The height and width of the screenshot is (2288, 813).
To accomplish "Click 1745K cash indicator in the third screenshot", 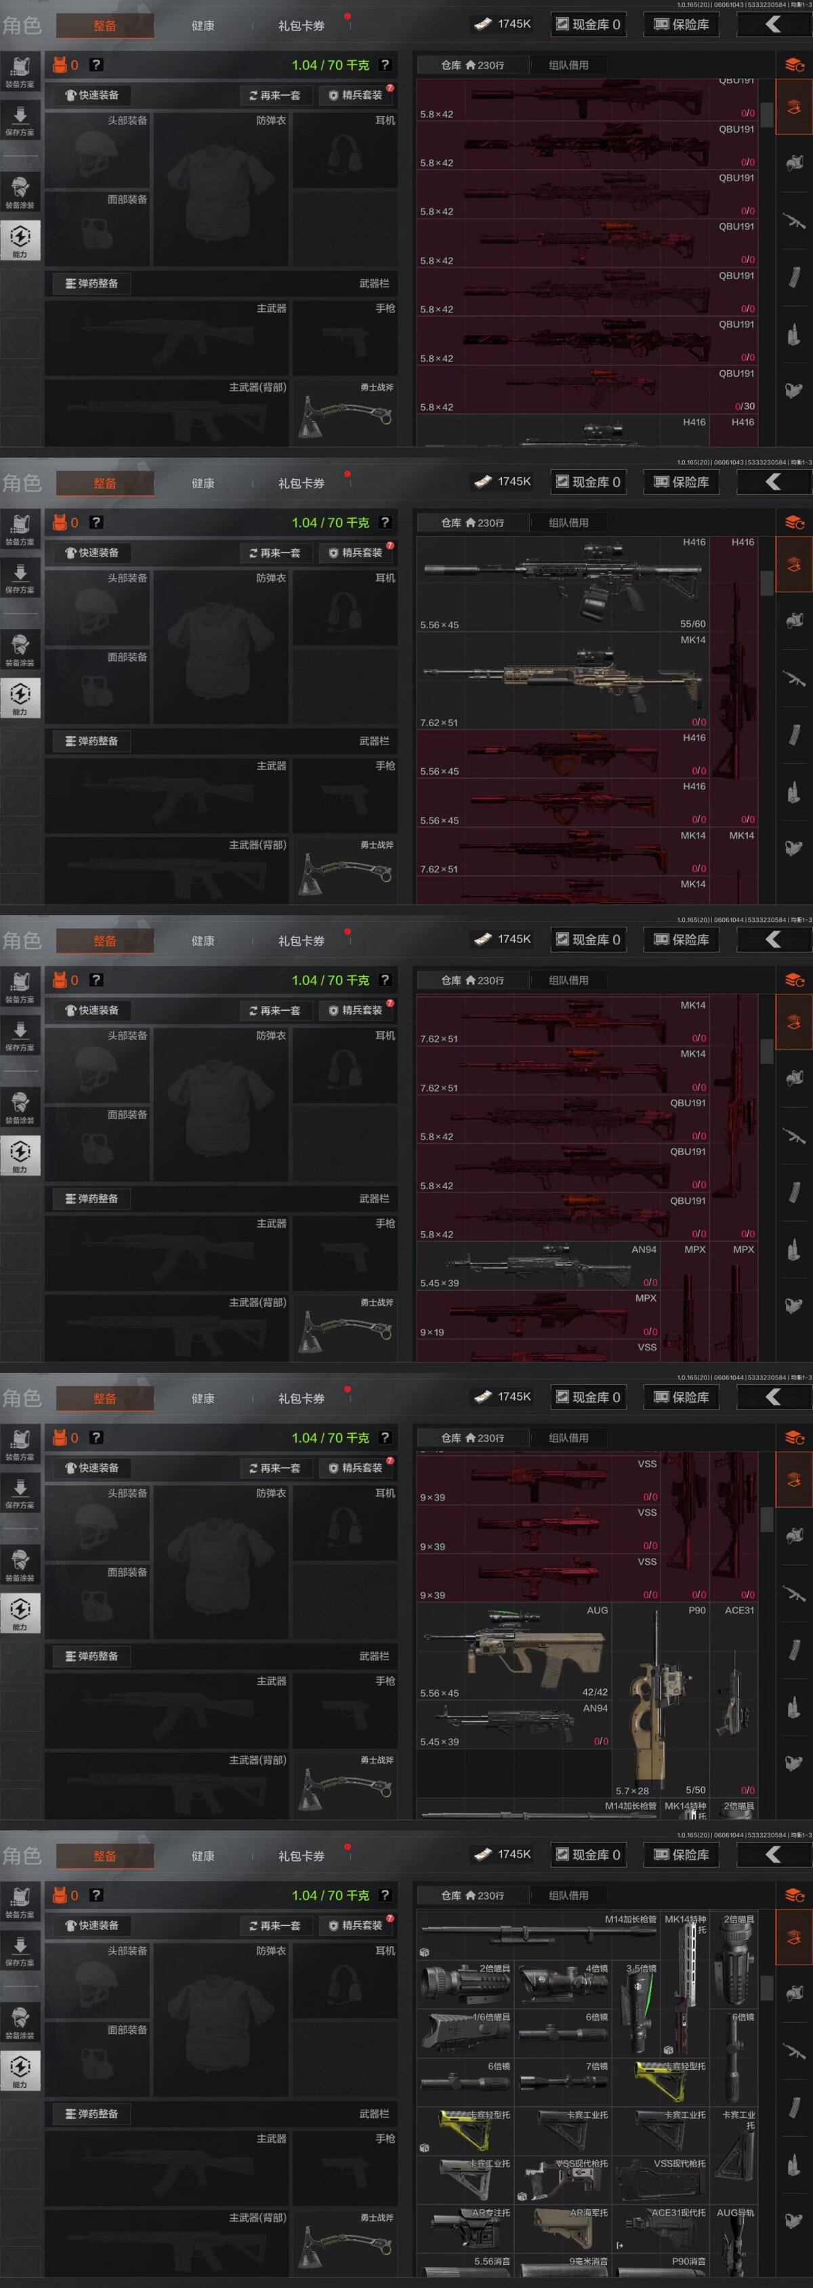I will 503,939.
